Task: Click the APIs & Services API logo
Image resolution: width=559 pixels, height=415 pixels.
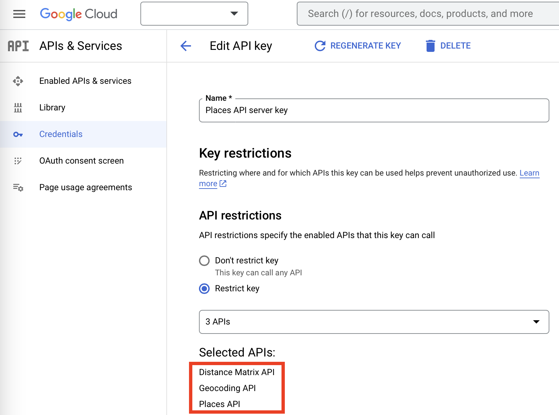Action: click(18, 46)
